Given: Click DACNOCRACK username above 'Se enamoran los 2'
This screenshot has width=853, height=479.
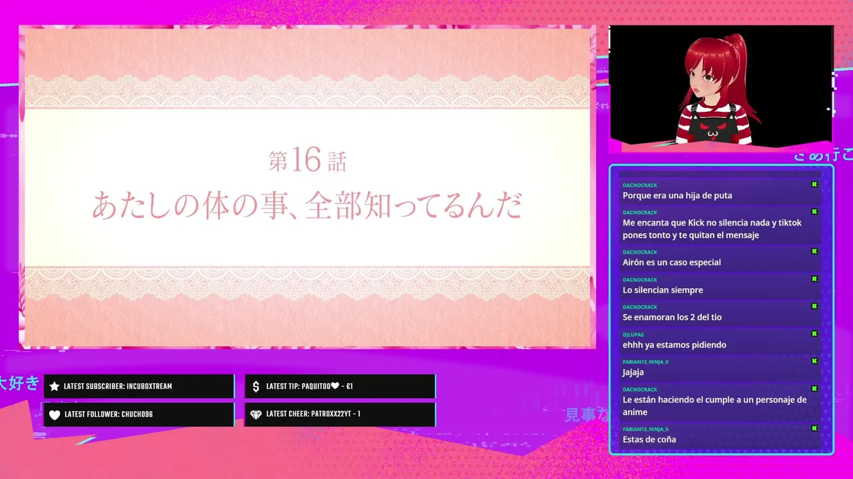Looking at the screenshot, I should [640, 307].
